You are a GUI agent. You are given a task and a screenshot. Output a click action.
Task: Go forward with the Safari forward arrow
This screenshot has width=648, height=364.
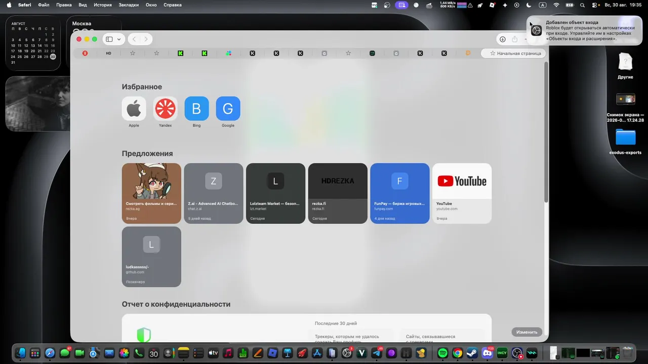point(146,39)
